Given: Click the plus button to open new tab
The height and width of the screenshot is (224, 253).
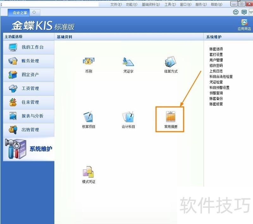Looking at the screenshot, I should [34, 12].
